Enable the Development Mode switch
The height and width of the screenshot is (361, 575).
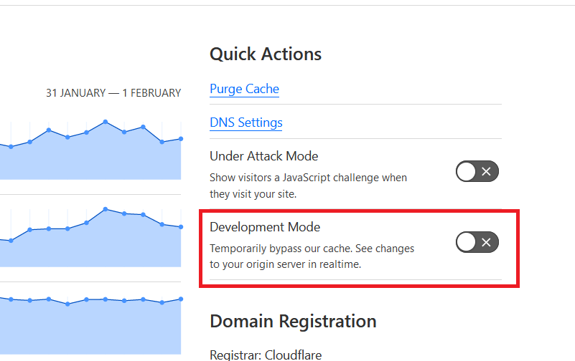[x=477, y=242]
